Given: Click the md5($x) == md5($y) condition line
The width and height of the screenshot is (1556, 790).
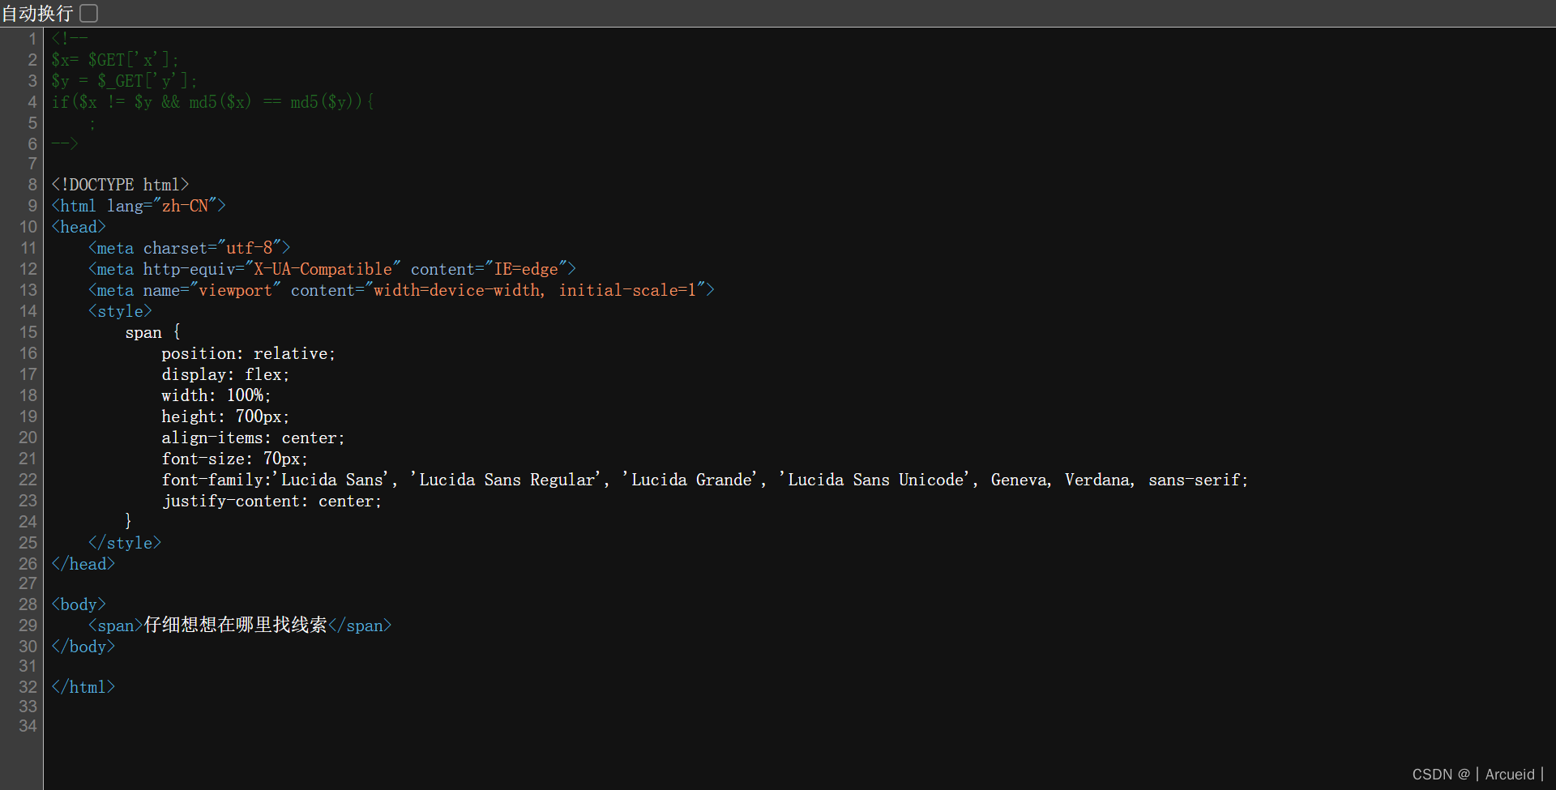Looking at the screenshot, I should tap(212, 102).
